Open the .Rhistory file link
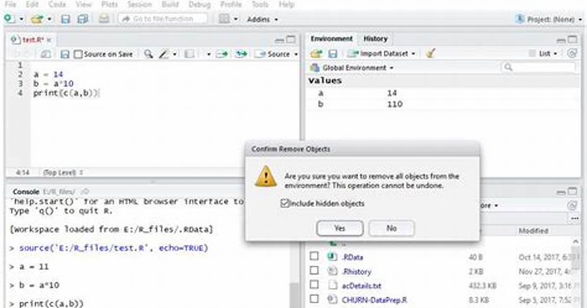The height and width of the screenshot is (308, 587). tap(357, 271)
